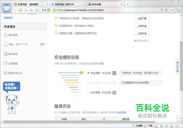Select 短信提醒 high security radio
Image resolution: width=183 pixels, height=128 pixels.
[88, 73]
